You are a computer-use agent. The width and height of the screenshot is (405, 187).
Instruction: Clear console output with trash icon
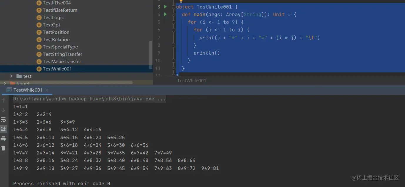(4, 148)
